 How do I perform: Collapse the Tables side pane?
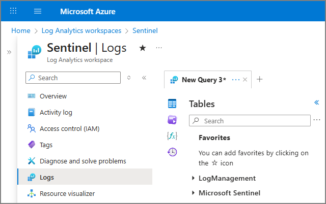(317, 103)
